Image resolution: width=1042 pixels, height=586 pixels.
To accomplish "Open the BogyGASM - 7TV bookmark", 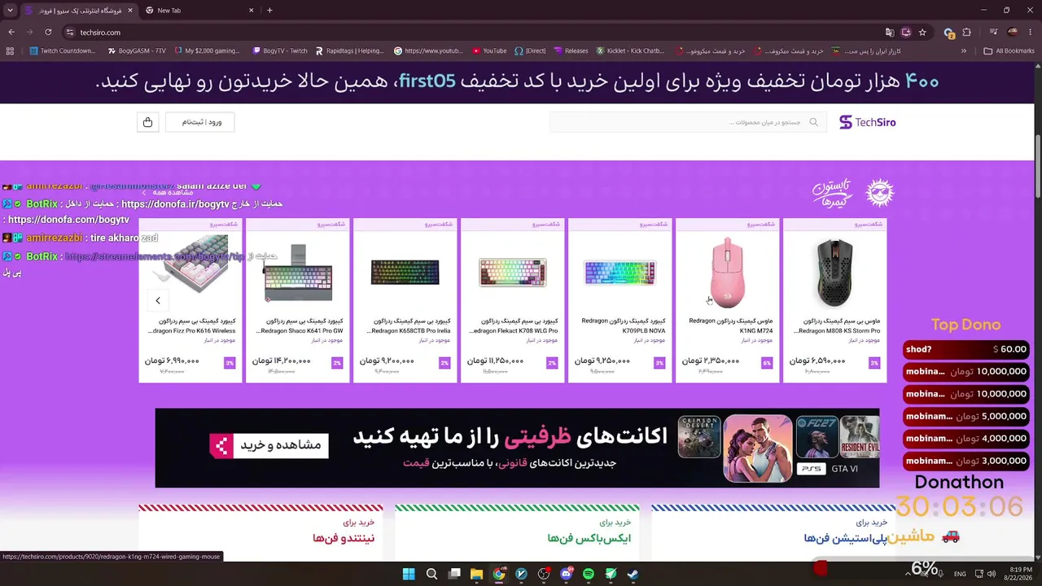I will (x=136, y=50).
